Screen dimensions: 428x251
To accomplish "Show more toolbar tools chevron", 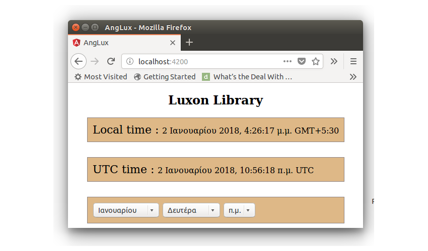I will tap(334, 61).
